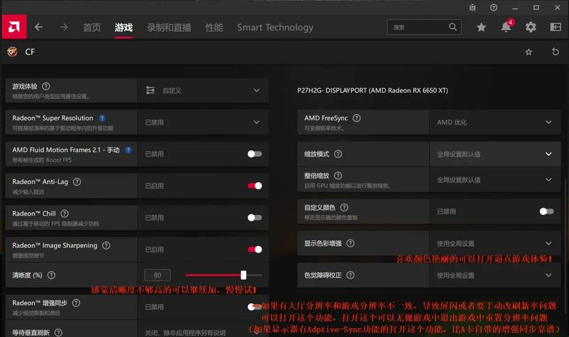Enable AMD Fluid Motion Frames toggle
The image size is (569, 337).
pyautogui.click(x=254, y=154)
